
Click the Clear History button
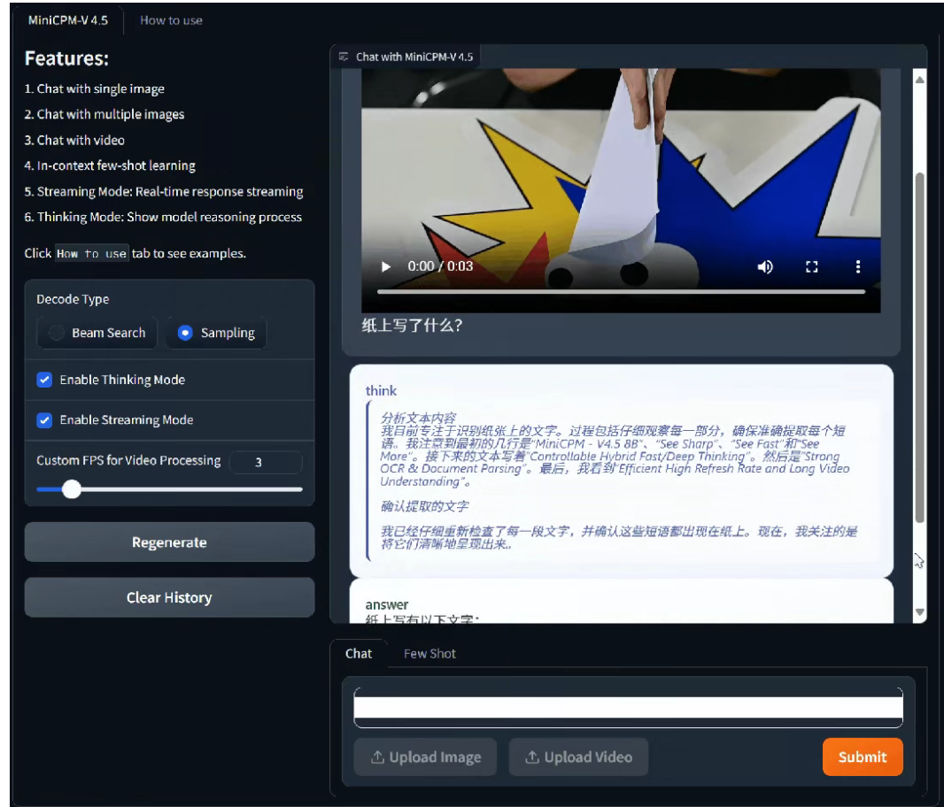[169, 597]
